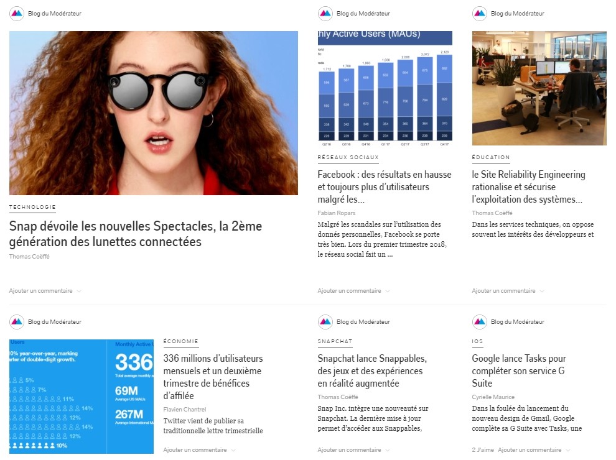Click author Thomas Coëffé under the Site Reliability headline
616x460 pixels.
click(x=492, y=213)
